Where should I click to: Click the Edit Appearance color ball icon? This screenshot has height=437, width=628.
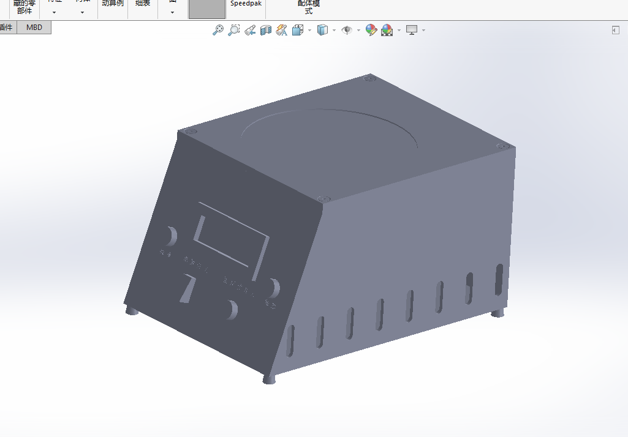click(371, 30)
